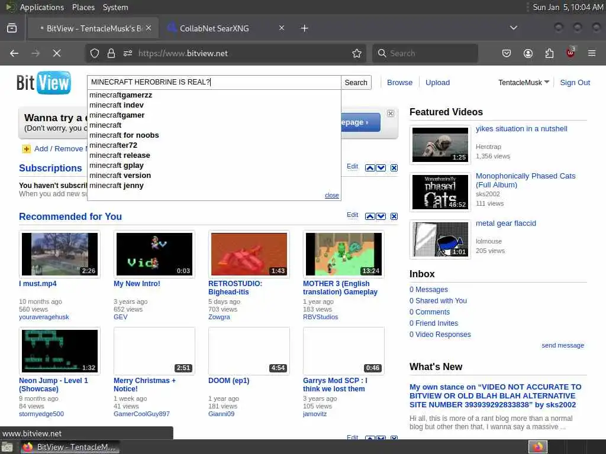Screen dimensions: 606x454
Task: Open the MOTHER 3 gameplay thumbnail
Action: [344, 254]
